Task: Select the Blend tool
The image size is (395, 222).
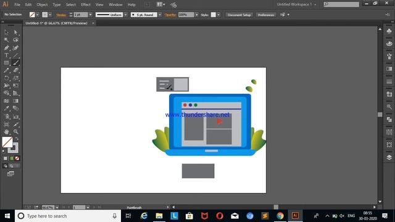Action: (x=16, y=109)
